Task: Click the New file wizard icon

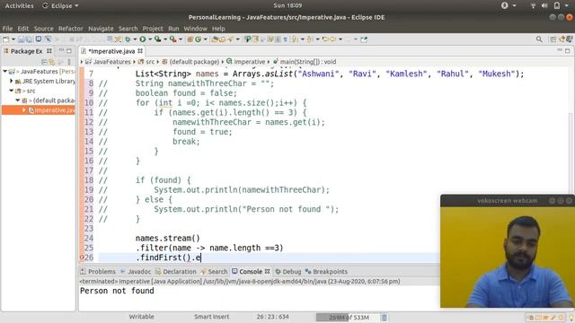Action: coord(5,39)
